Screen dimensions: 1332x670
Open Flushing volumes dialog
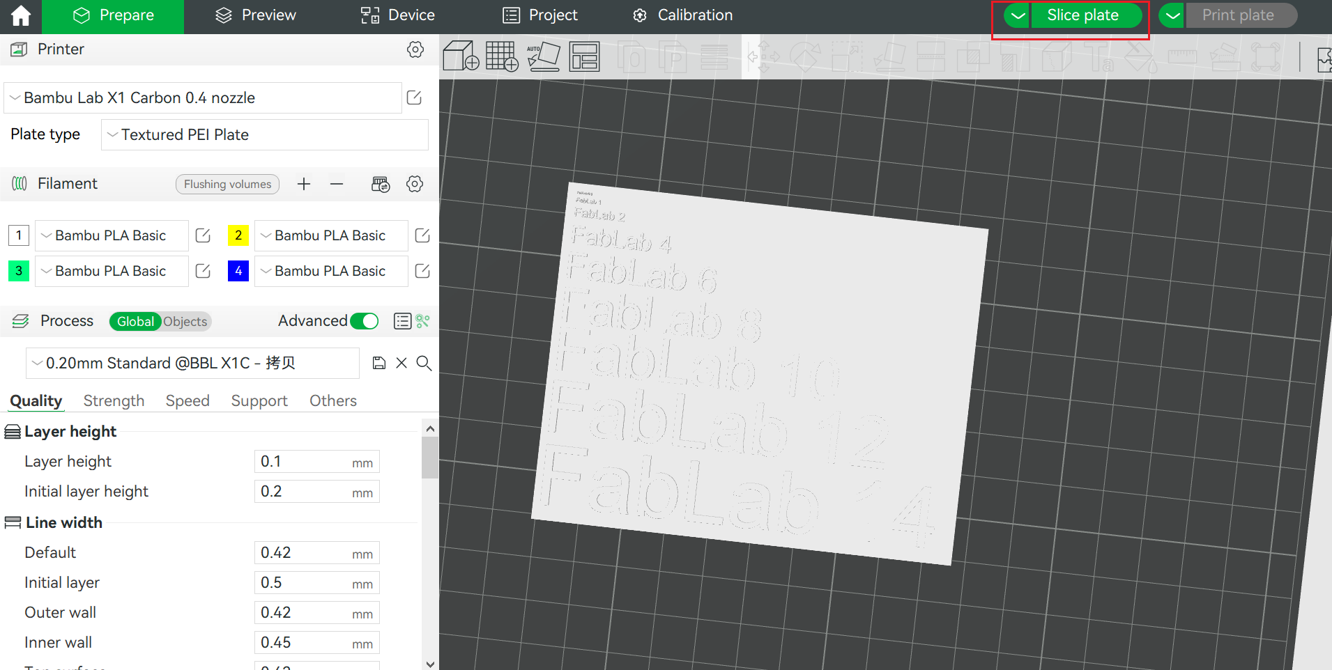227,184
